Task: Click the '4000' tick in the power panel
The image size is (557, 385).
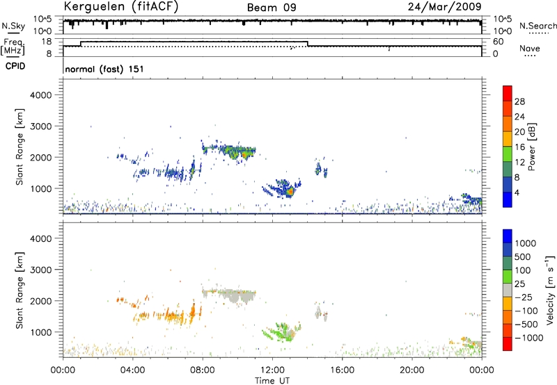Action: [41, 95]
